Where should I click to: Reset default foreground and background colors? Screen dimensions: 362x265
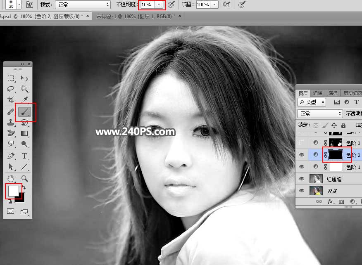(10, 201)
